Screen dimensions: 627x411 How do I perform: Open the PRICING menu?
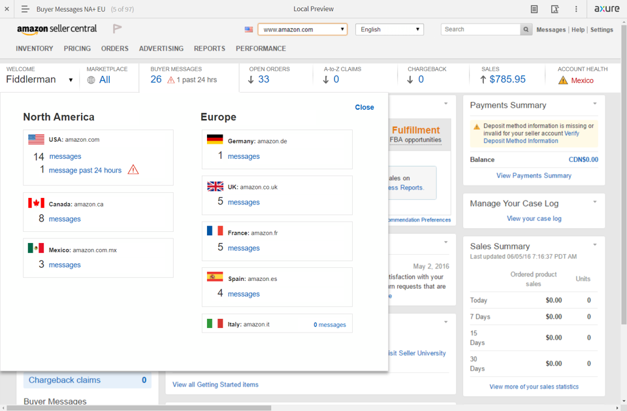pos(77,48)
